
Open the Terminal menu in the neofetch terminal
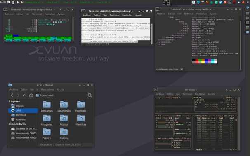coord(189,14)
